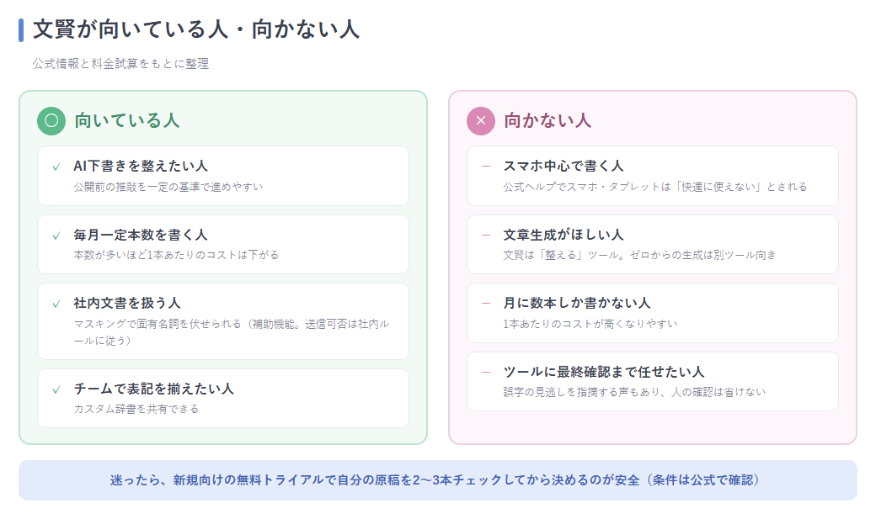Click the dash icon next to 文章生成がほしい人
Screen dimensions: 876x519
(486, 235)
